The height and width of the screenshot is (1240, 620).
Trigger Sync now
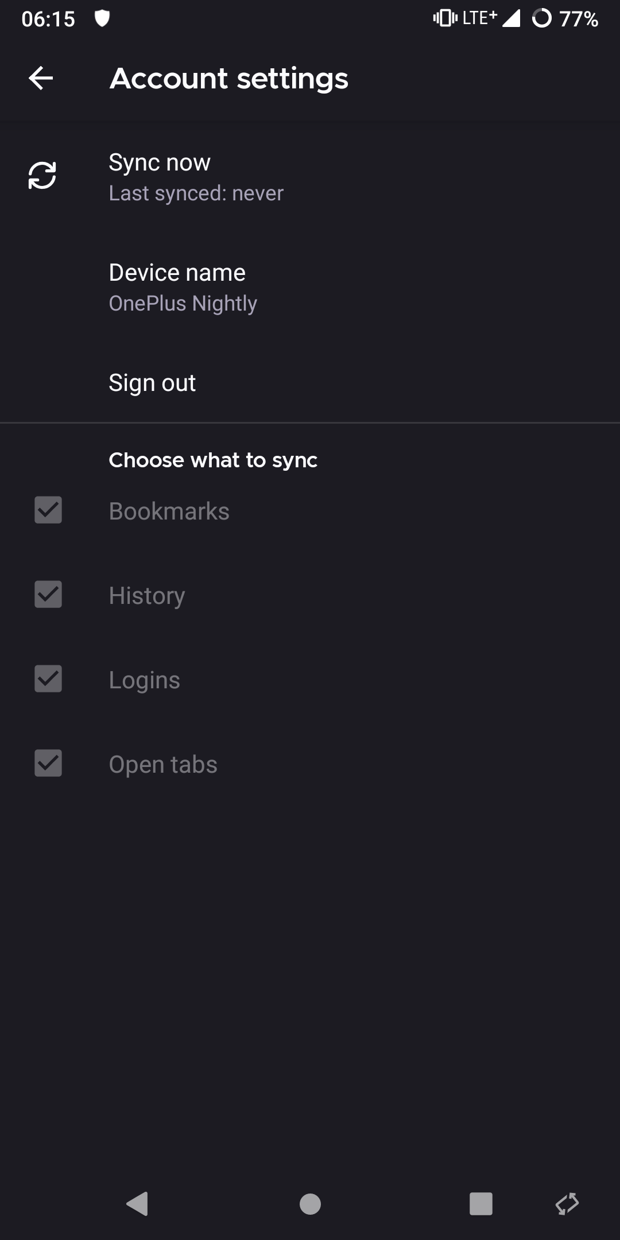[160, 162]
